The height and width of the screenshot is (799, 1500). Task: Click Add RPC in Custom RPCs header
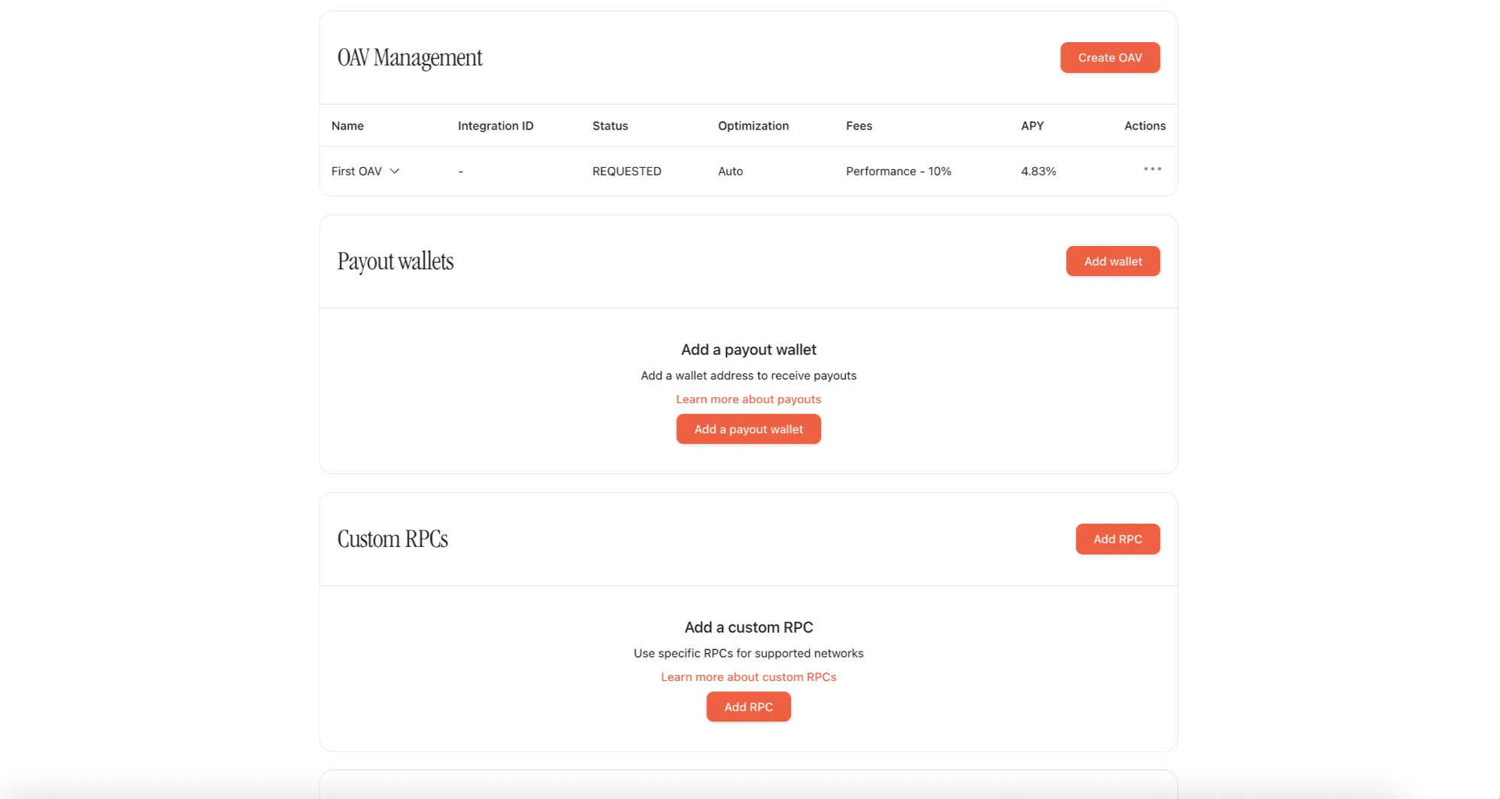[x=1117, y=539]
